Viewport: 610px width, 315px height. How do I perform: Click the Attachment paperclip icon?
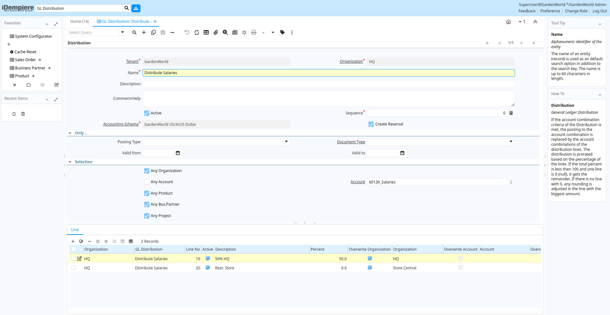[216, 32]
